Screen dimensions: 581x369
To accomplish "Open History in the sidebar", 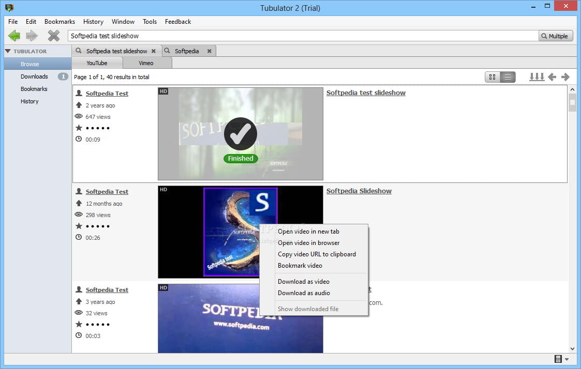I will click(29, 101).
